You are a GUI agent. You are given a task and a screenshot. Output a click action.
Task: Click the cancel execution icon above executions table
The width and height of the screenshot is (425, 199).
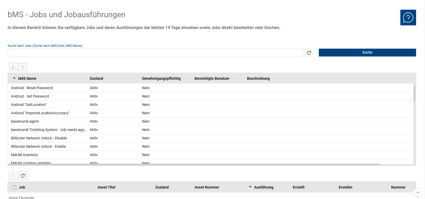point(13,176)
